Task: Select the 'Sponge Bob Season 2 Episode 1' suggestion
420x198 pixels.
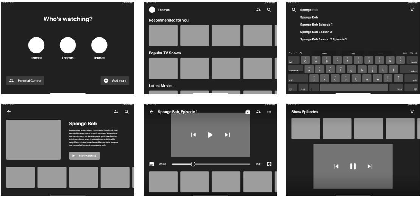Action: coord(323,39)
